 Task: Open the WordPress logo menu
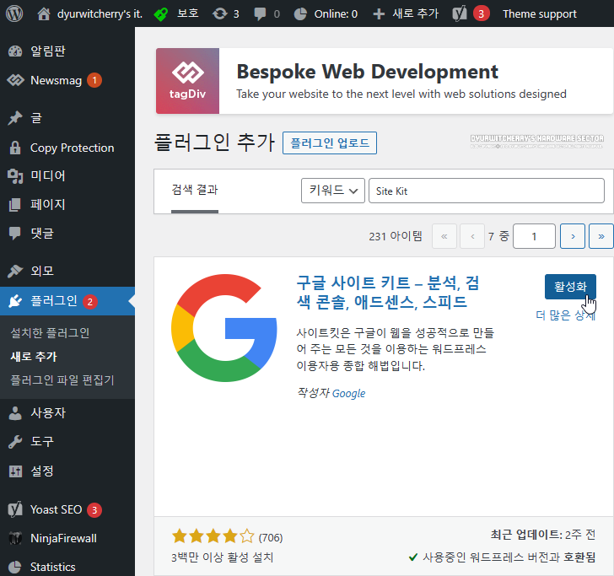[x=14, y=13]
